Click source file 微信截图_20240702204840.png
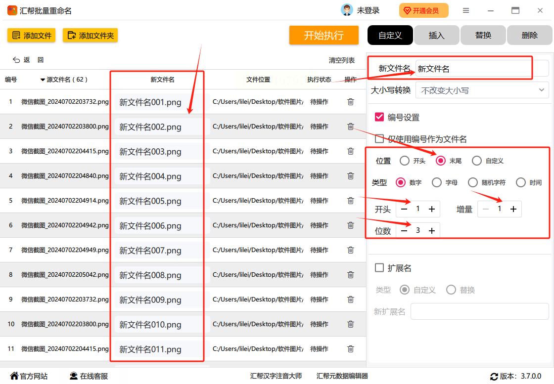Image resolution: width=554 pixels, height=384 pixels. (x=65, y=176)
